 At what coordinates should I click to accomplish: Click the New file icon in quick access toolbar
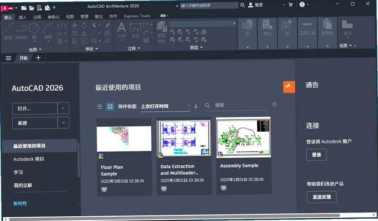pyautogui.click(x=24, y=8)
